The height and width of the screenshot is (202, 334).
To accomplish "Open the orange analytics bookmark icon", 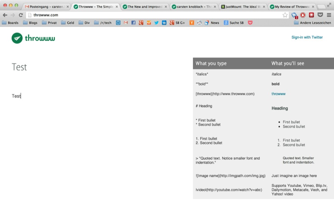I will coord(149,23).
